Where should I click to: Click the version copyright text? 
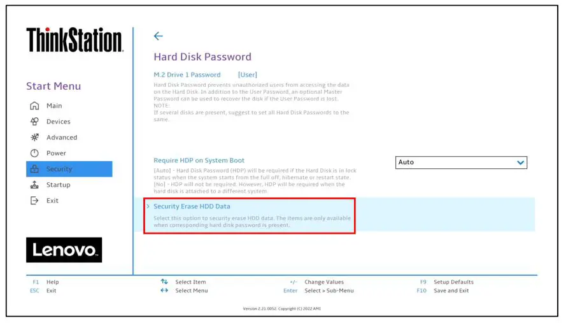281,308
